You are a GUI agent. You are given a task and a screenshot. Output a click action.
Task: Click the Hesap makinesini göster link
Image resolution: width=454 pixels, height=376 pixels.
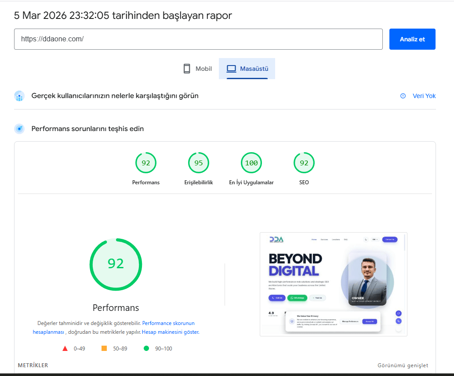click(x=170, y=332)
